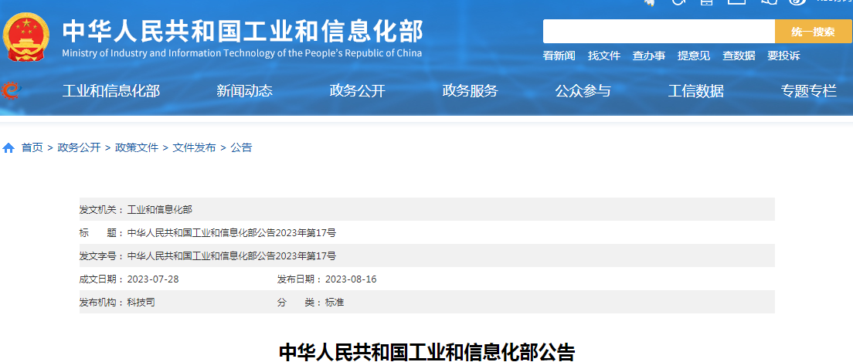Open 工业和信息化部 navigation menu item
The image size is (853, 362).
(111, 91)
